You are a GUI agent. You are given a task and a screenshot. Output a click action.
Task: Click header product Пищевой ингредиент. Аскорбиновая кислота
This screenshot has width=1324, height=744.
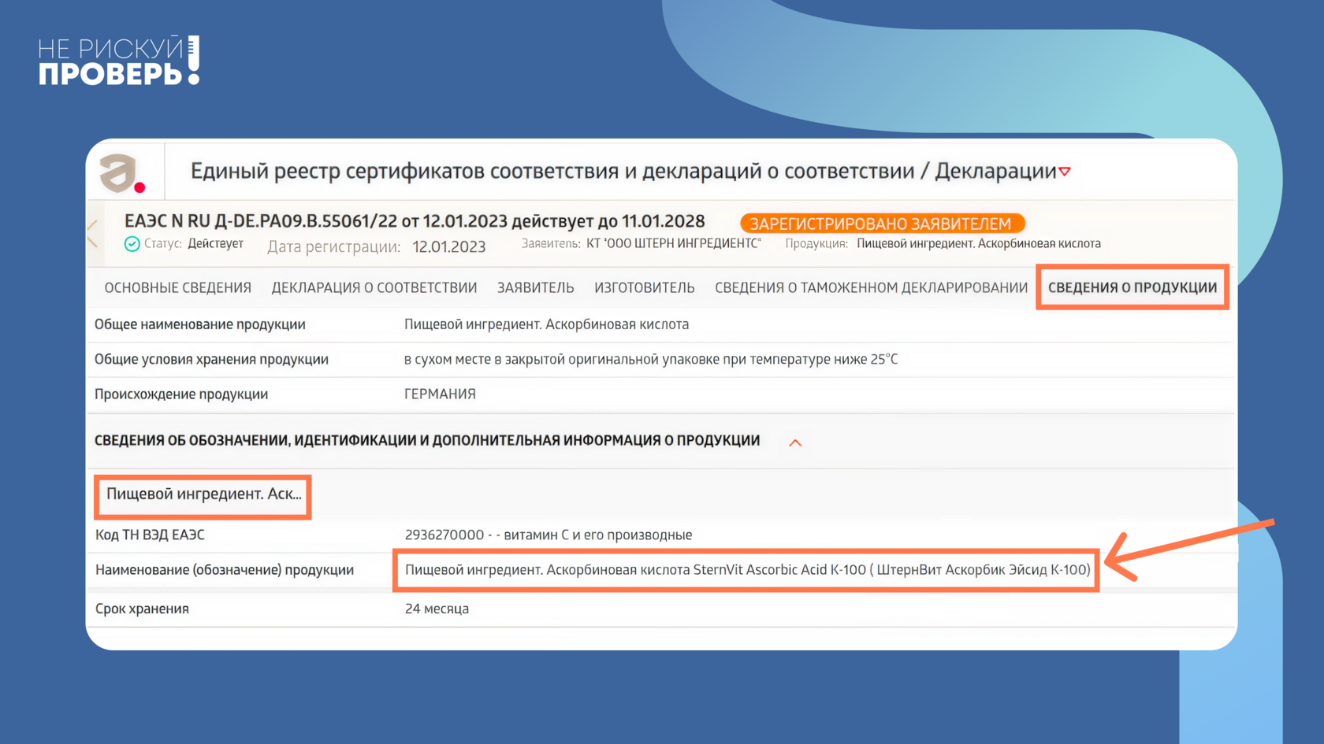pos(979,244)
